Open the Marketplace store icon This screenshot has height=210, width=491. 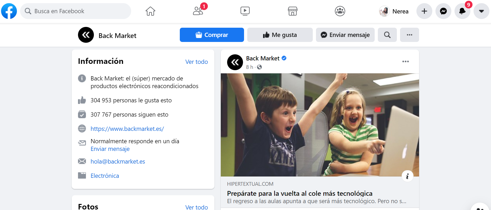pos(293,11)
